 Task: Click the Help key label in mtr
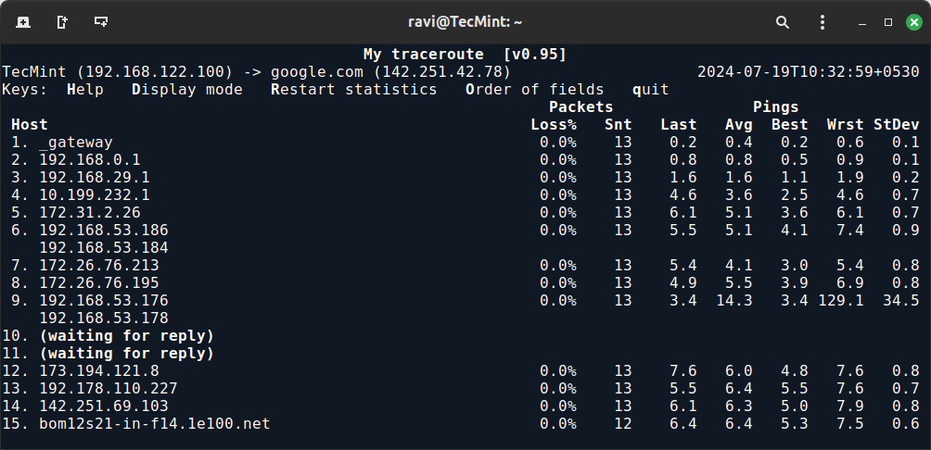click(x=85, y=90)
